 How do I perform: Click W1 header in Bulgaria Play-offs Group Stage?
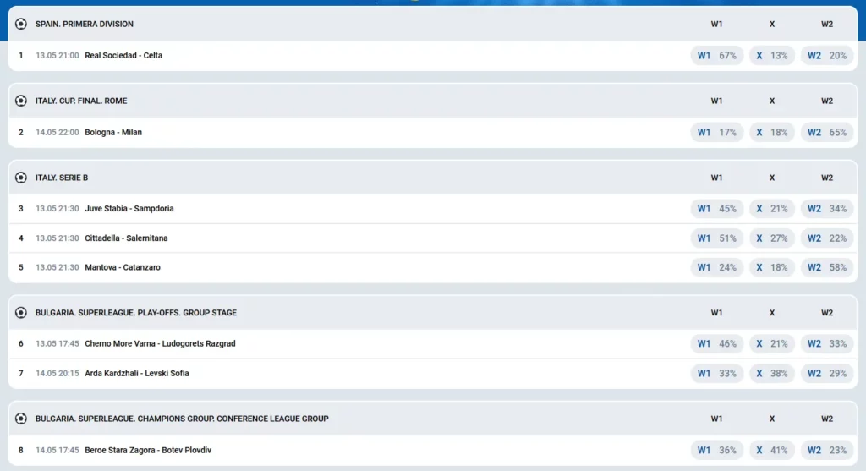(716, 313)
